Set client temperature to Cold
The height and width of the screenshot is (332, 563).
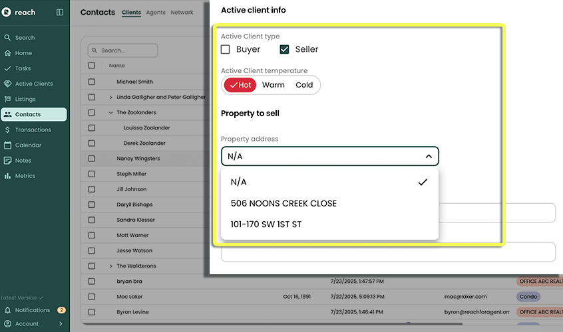[x=304, y=85]
